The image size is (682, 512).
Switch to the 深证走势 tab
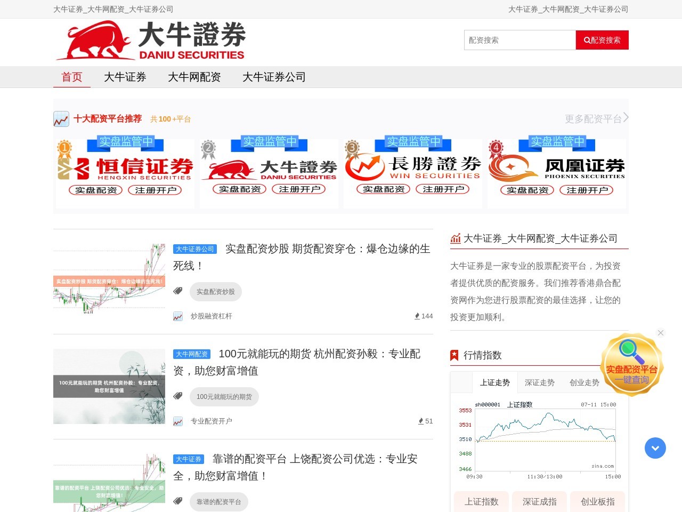point(539,383)
